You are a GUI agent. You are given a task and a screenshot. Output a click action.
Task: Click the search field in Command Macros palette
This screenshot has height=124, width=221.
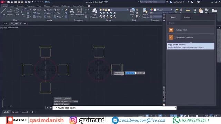click(x=191, y=23)
